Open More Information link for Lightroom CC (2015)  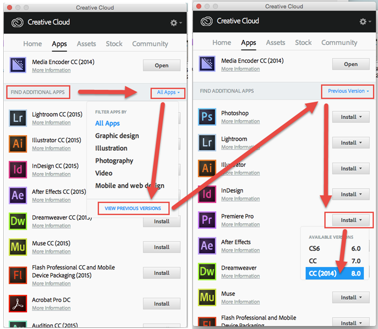(51, 123)
